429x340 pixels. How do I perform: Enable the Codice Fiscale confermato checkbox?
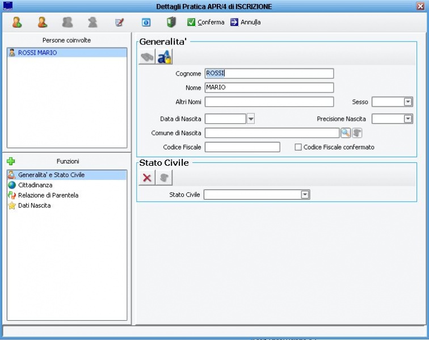(298, 147)
